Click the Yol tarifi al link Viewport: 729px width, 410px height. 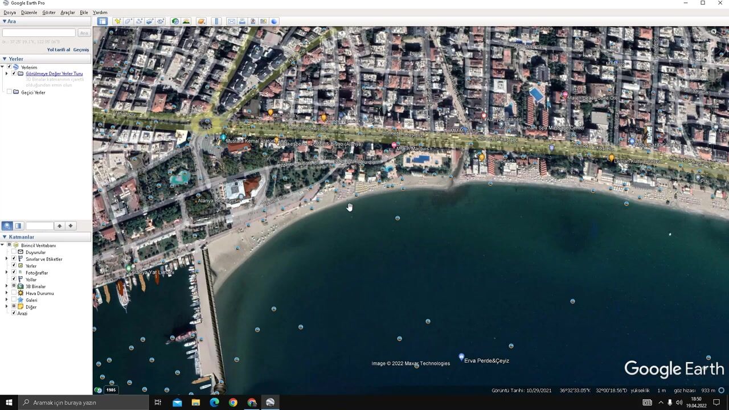pyautogui.click(x=58, y=50)
